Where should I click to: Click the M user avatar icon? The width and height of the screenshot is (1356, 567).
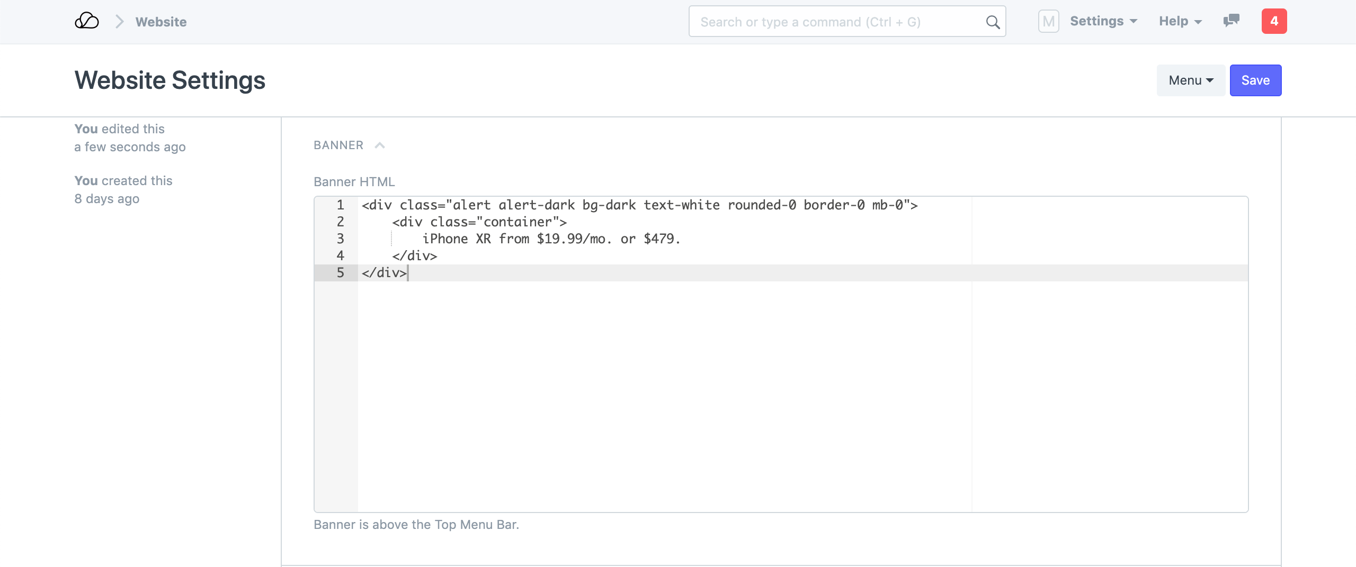[x=1048, y=21]
